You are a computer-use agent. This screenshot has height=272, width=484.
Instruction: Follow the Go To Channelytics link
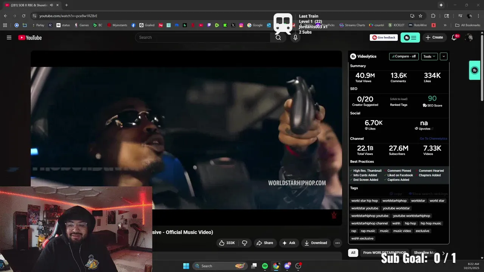433,139
